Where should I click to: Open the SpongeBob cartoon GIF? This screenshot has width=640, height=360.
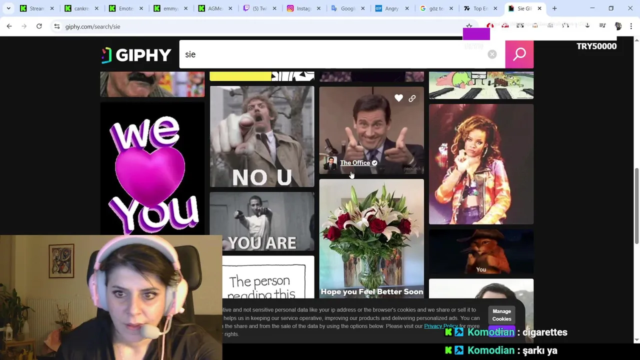click(x=481, y=85)
